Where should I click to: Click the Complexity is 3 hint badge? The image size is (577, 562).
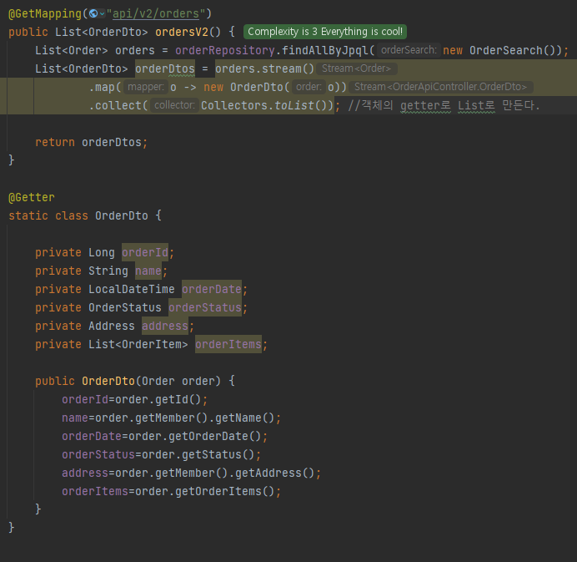[325, 32]
